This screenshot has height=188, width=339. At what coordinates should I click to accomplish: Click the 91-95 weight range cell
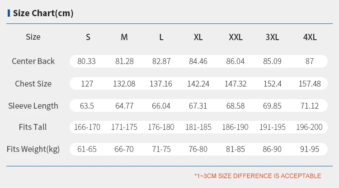tap(309, 149)
